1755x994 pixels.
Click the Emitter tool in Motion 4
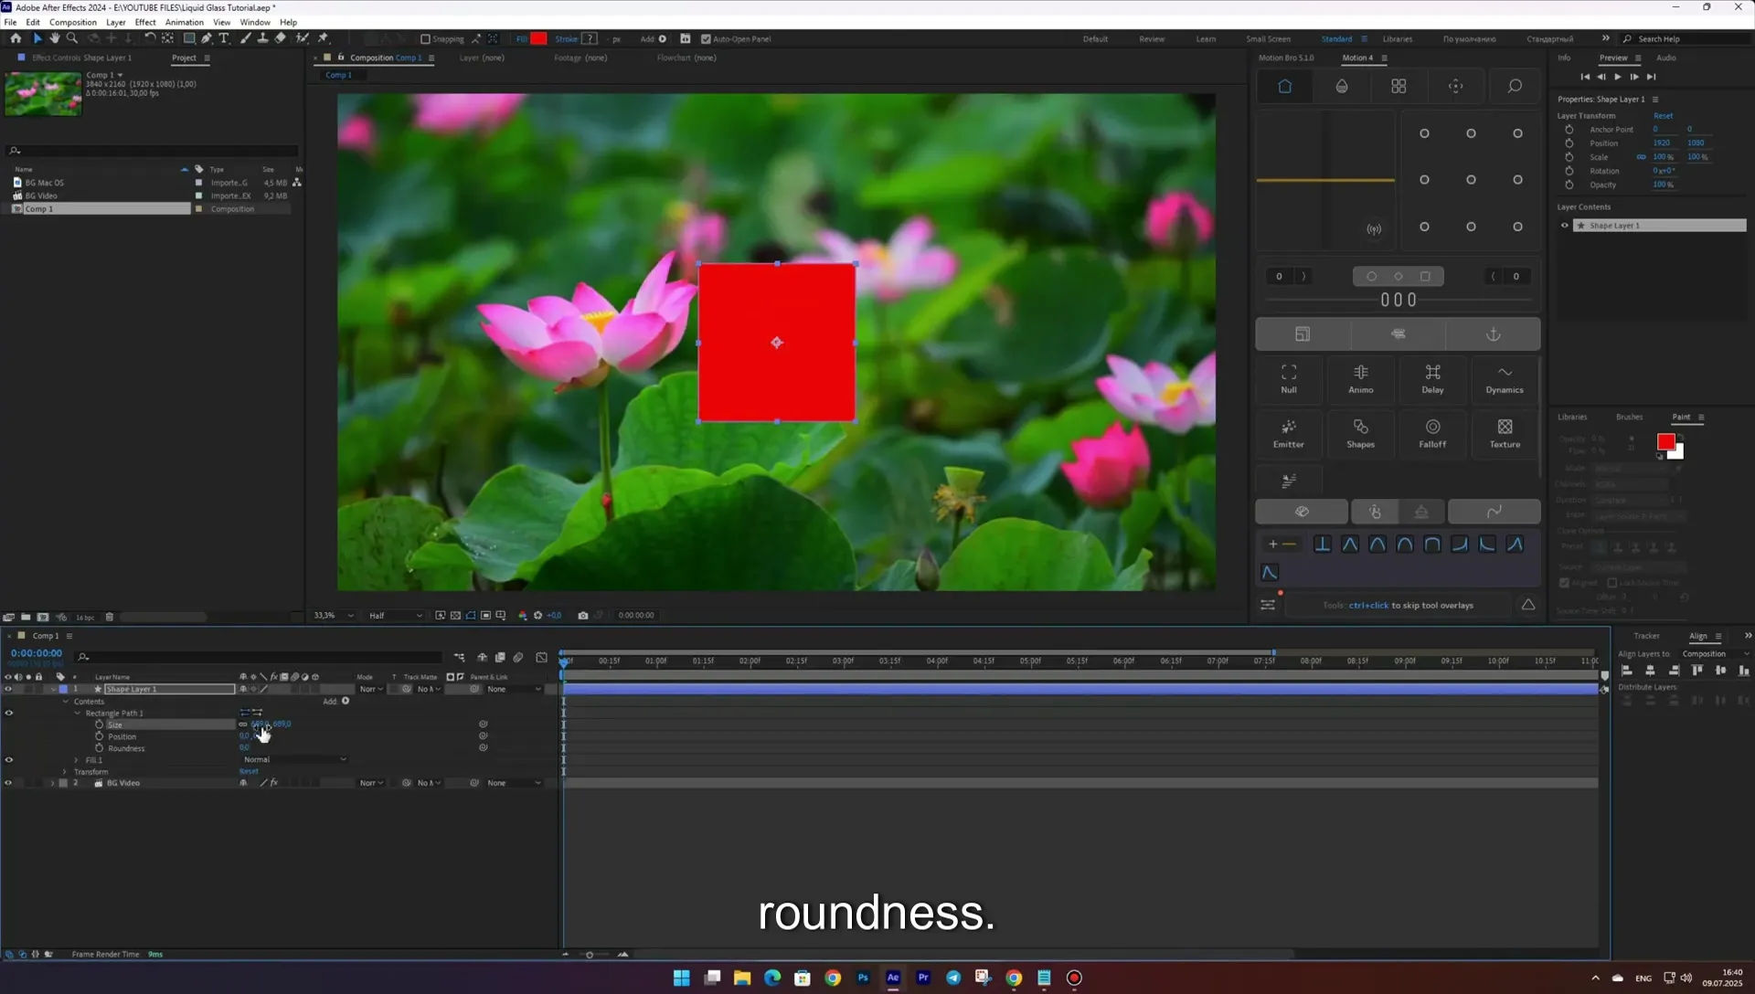point(1289,433)
